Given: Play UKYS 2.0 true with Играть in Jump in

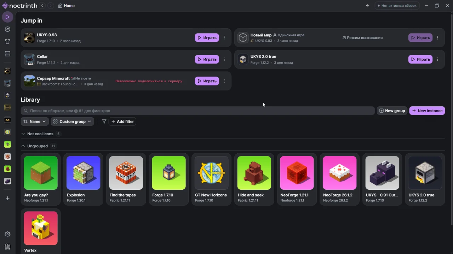Looking at the screenshot, I should coord(420,59).
